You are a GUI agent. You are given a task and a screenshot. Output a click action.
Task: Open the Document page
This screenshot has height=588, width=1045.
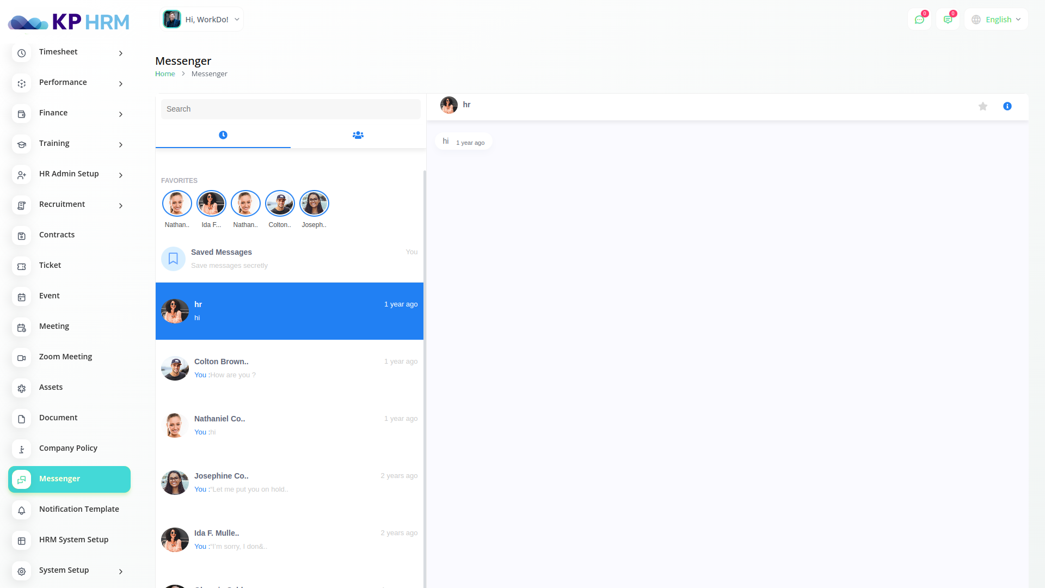[70, 419]
